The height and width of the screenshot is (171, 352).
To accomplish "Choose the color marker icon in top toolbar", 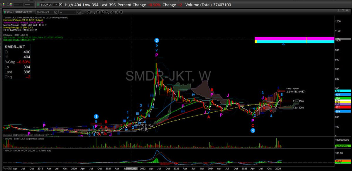I will [10, 5].
